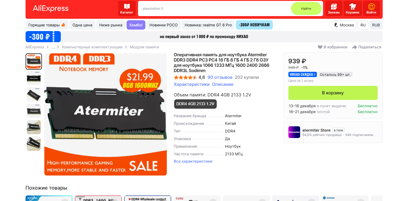Image resolution: width=400 pixels, height=201 pixels.
Task: Click the atermiter Store logo icon
Action: (294, 132)
